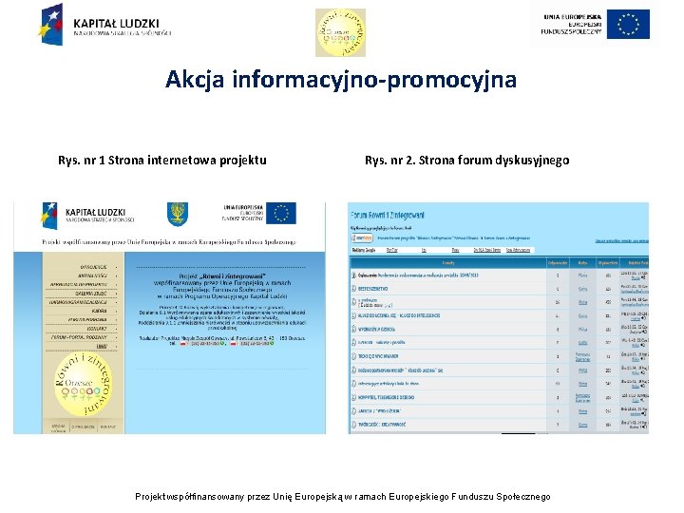
Task: Click the topic icon beside TWÓRCZOŚĆ I KREATYWNOŚĆ
Action: point(353,425)
